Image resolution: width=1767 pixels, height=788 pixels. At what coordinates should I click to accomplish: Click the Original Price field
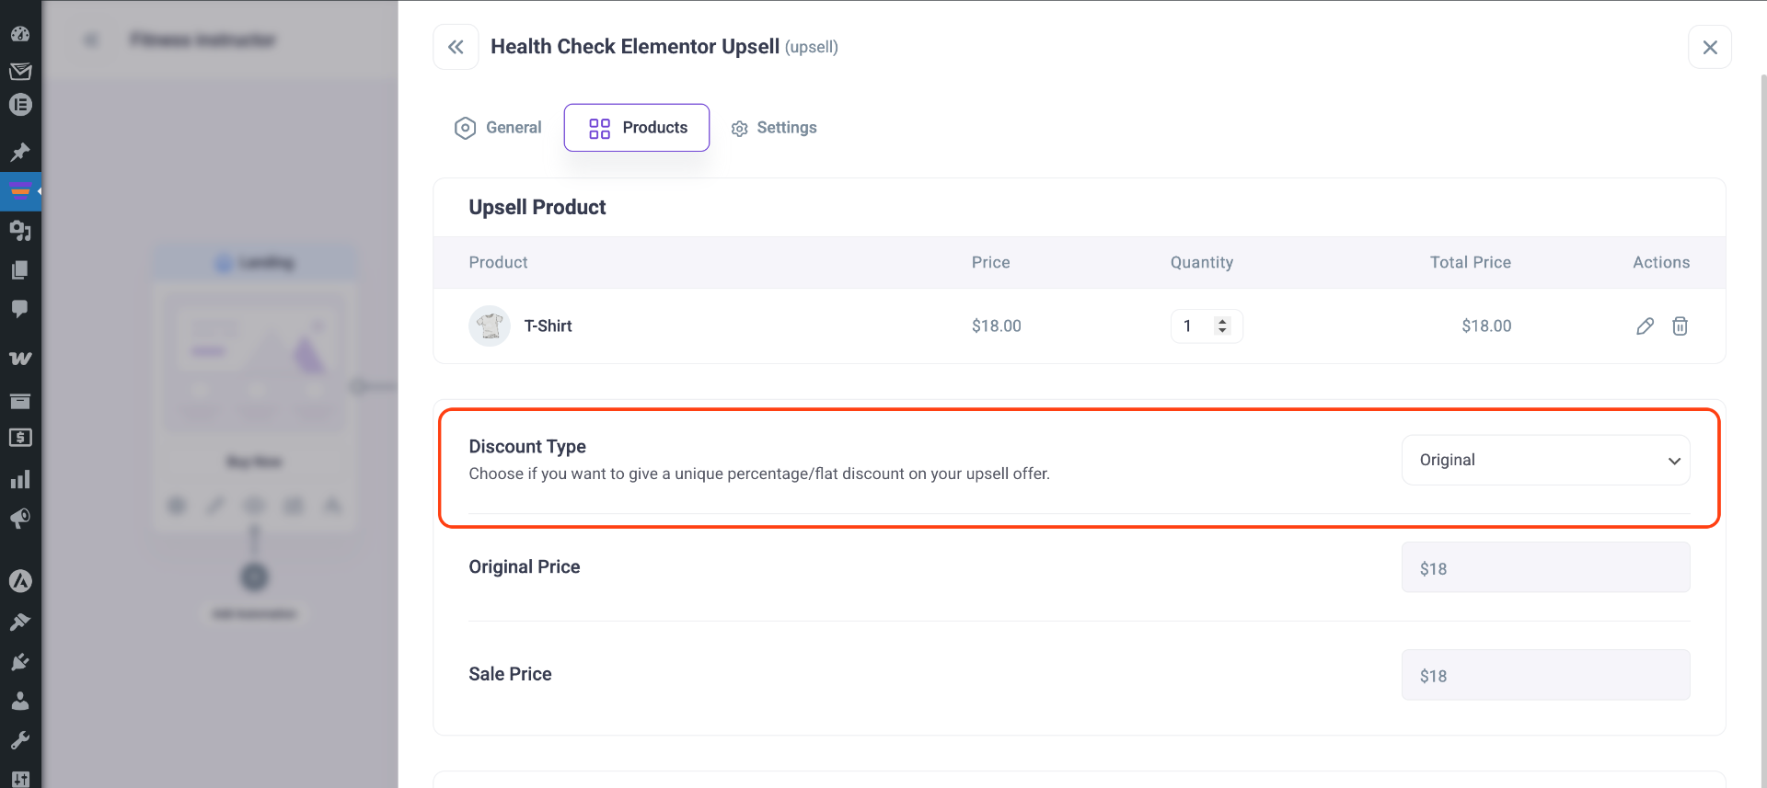coord(1545,567)
